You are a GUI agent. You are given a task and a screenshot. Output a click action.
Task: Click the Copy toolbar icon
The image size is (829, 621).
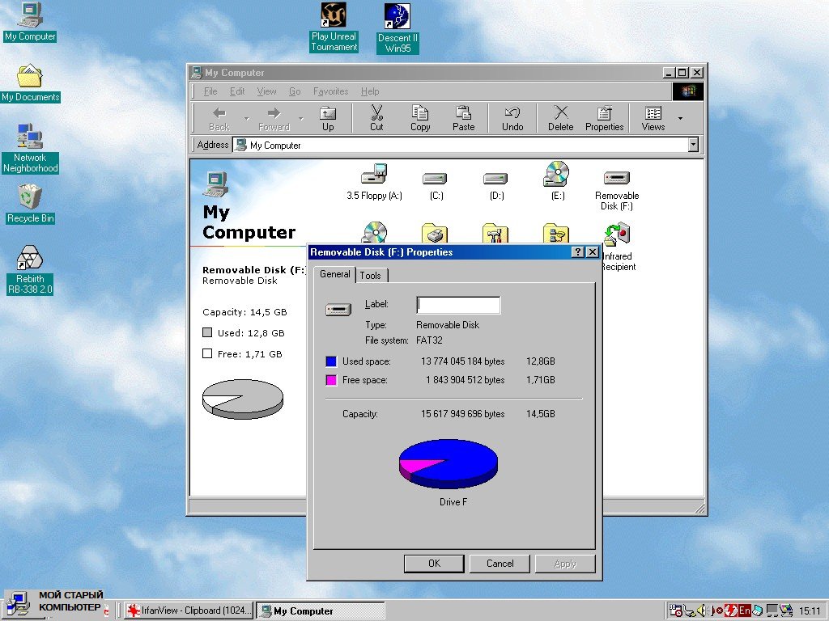[x=420, y=118]
